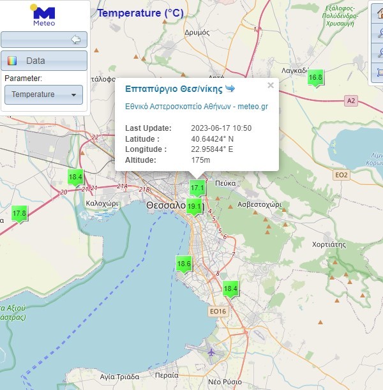Click the Νέο Ρύσιο place label

[225, 382]
